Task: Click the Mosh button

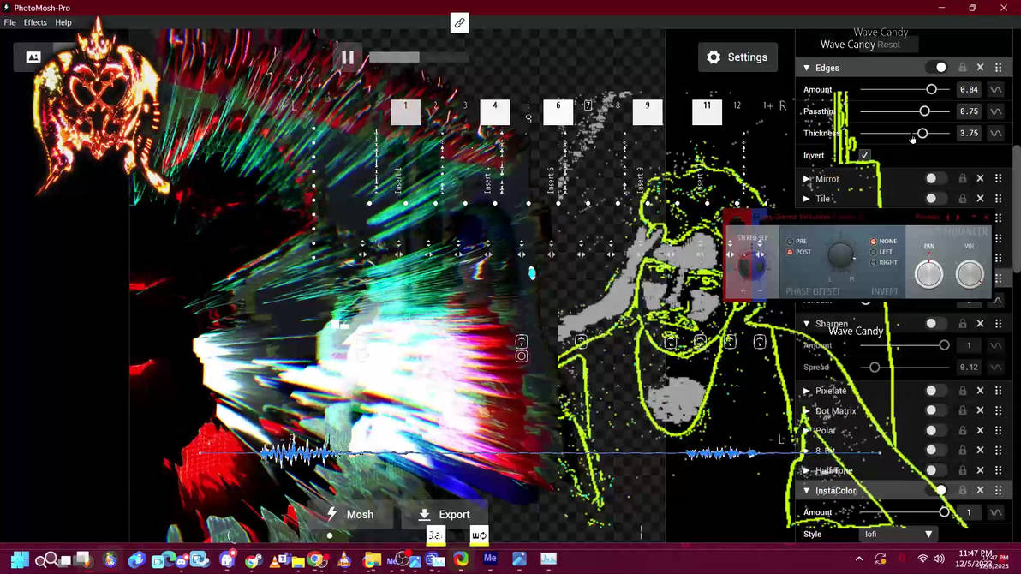Action: click(x=351, y=514)
